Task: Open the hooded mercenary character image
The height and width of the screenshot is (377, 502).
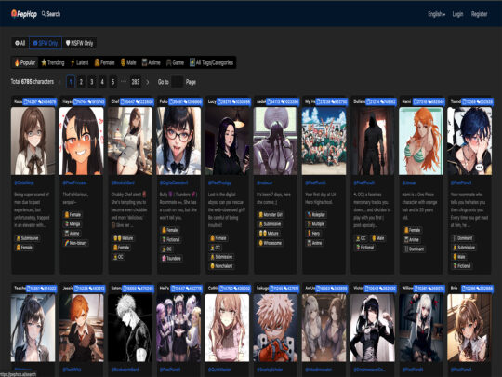Action: click(373, 141)
